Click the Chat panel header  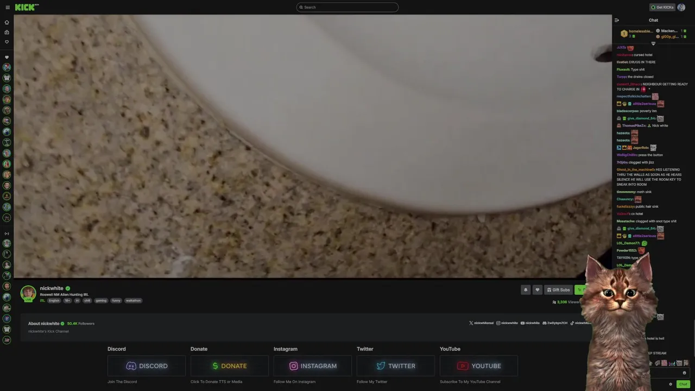[653, 20]
